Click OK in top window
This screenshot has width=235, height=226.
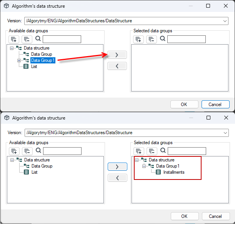(x=184, y=105)
